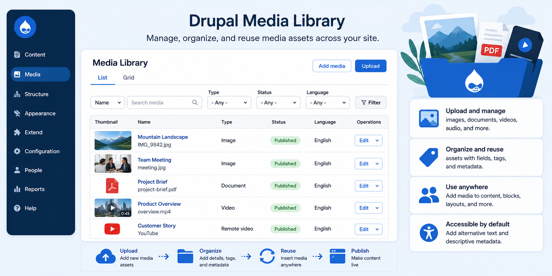This screenshot has height=276, width=552.
Task: Switch to the Grid tab
Action: coord(129,77)
